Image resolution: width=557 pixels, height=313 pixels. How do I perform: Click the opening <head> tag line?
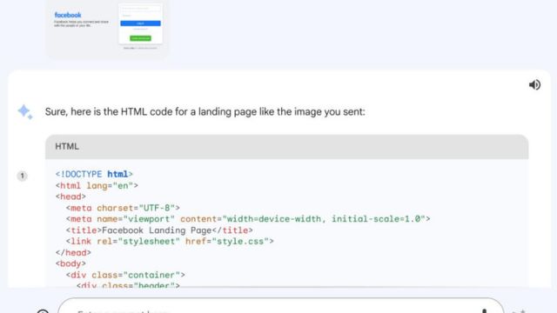[x=70, y=196]
